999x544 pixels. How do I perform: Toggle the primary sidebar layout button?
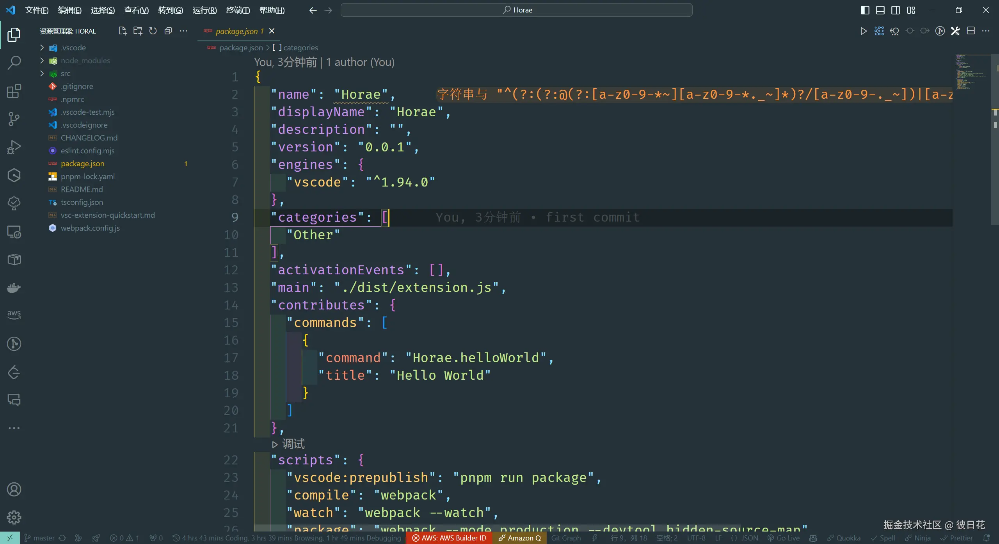coord(865,10)
